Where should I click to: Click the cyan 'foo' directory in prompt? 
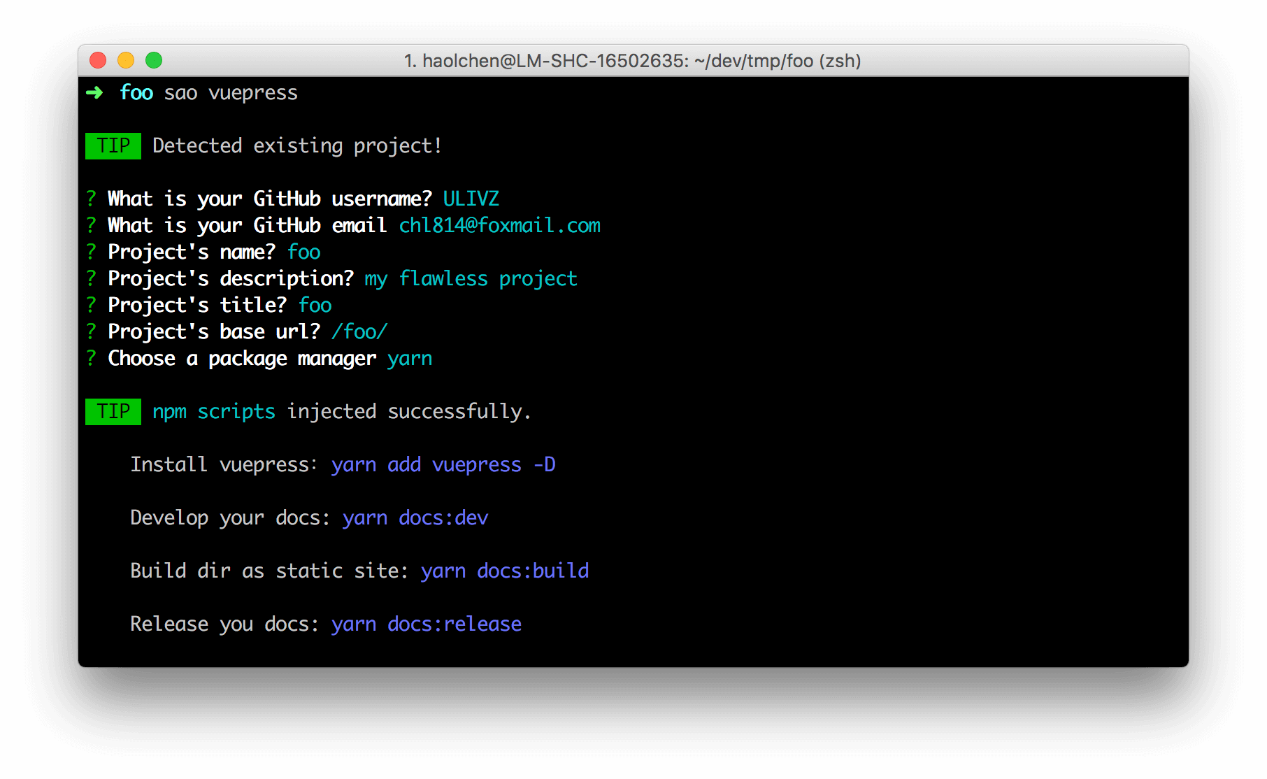136,92
